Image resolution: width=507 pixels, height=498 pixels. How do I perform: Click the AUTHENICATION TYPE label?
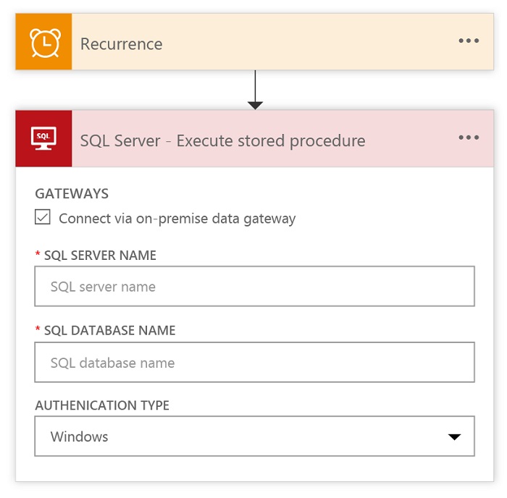102,405
